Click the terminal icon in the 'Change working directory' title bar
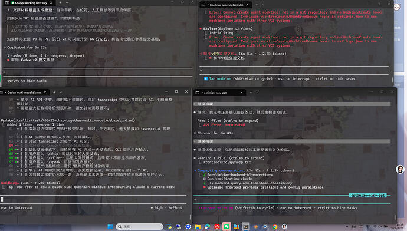The image size is (407, 231). pyautogui.click(x=7, y=2)
